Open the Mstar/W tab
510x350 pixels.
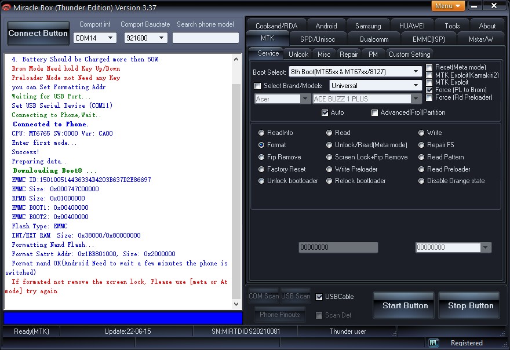click(480, 39)
